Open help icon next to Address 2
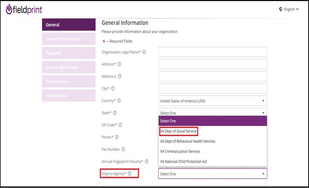The image size is (309, 188). (120, 76)
